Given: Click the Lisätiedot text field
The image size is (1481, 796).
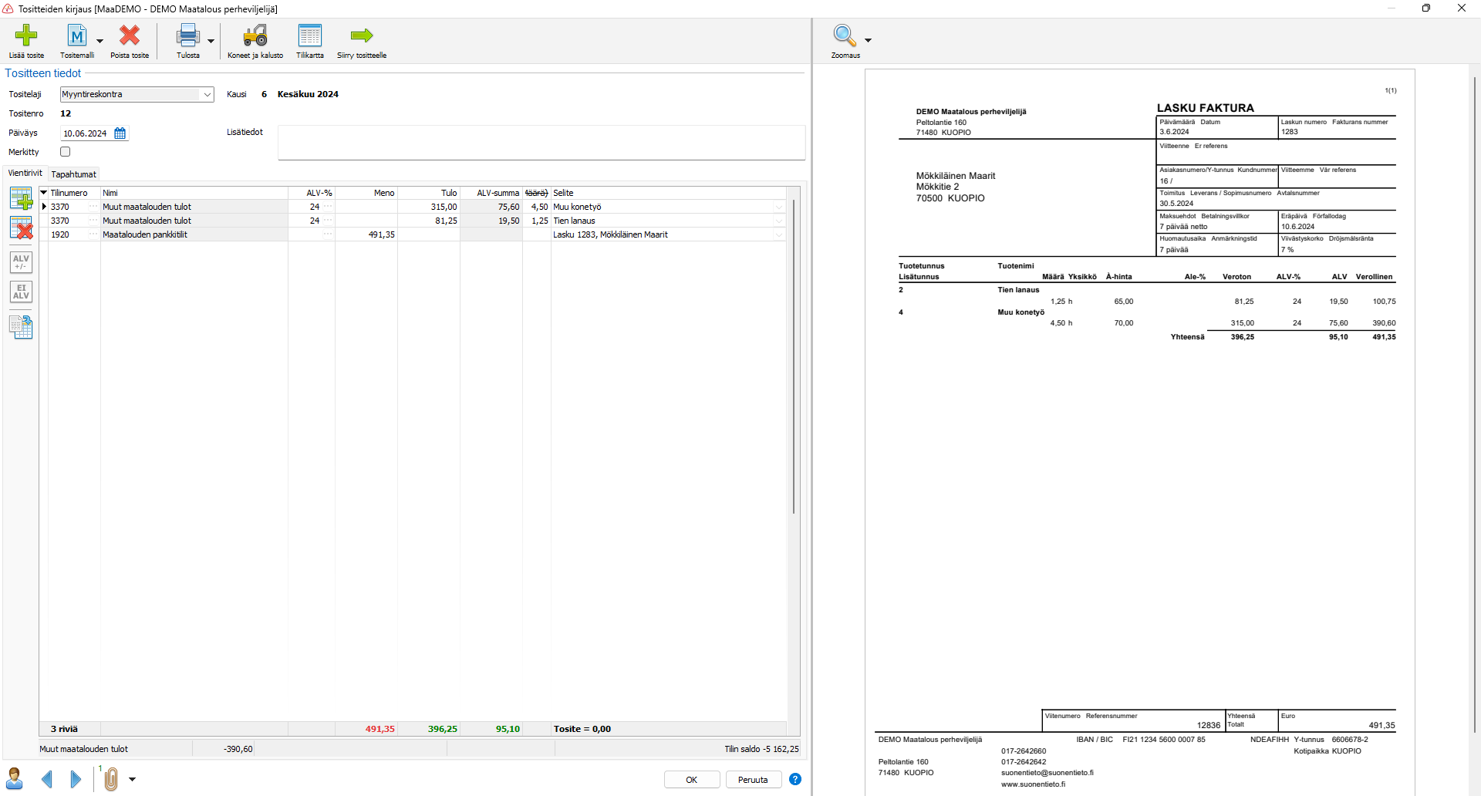Looking at the screenshot, I should (541, 143).
